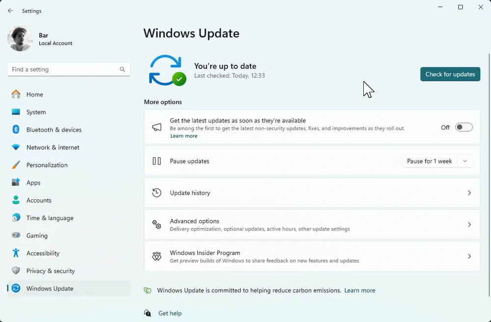Image resolution: width=491 pixels, height=322 pixels.
Task: Click the Update history clock icon
Action: tap(157, 192)
